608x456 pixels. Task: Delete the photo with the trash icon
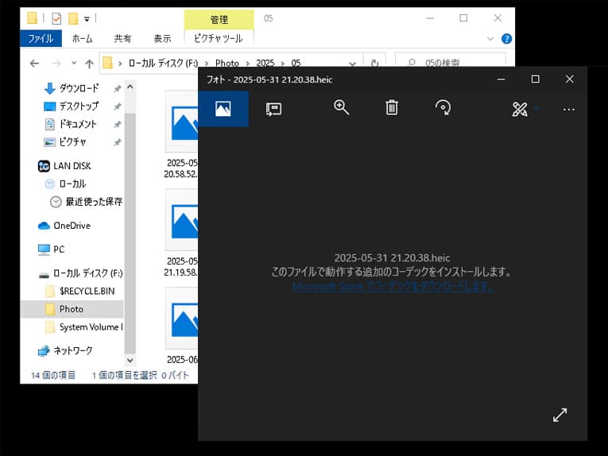pos(392,107)
